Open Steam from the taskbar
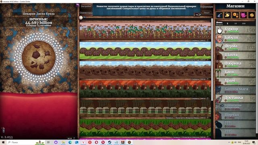This screenshot has width=258, height=145. tap(110, 142)
